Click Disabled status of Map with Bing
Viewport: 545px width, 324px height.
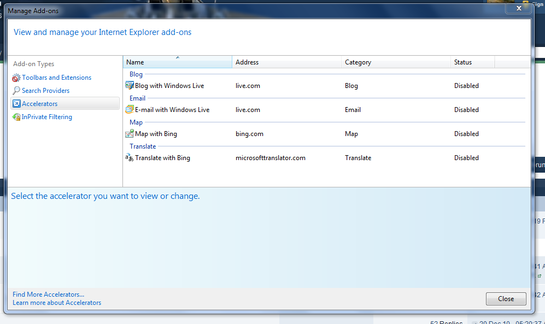click(466, 134)
